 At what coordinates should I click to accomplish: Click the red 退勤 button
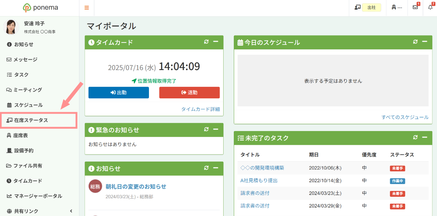pyautogui.click(x=189, y=93)
